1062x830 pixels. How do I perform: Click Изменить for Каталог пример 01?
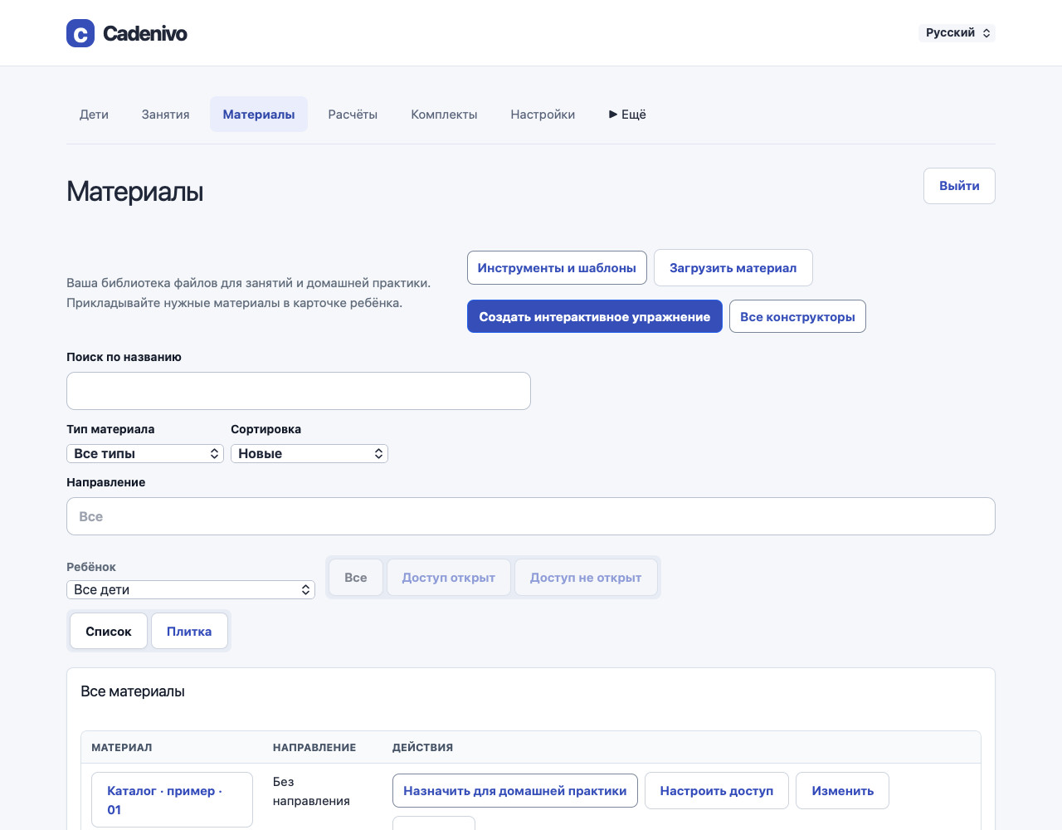(842, 791)
